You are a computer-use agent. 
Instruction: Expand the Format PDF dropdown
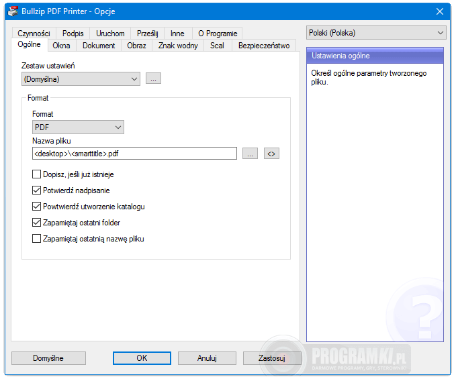click(x=78, y=127)
